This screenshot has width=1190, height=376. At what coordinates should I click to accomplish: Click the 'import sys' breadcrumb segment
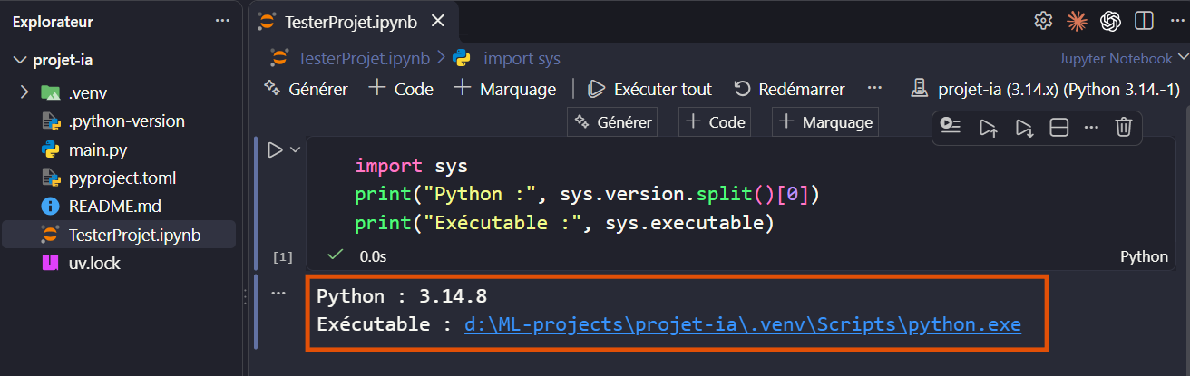pos(522,58)
